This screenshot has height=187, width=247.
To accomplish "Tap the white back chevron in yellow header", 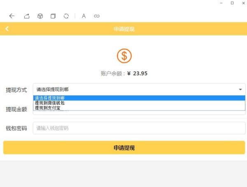I will pos(7,29).
